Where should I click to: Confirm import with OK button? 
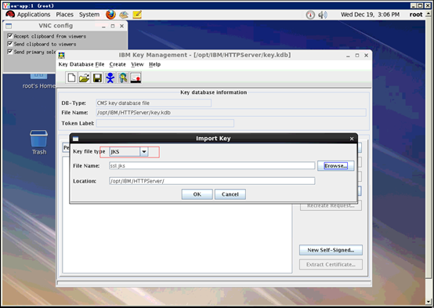[x=197, y=194]
